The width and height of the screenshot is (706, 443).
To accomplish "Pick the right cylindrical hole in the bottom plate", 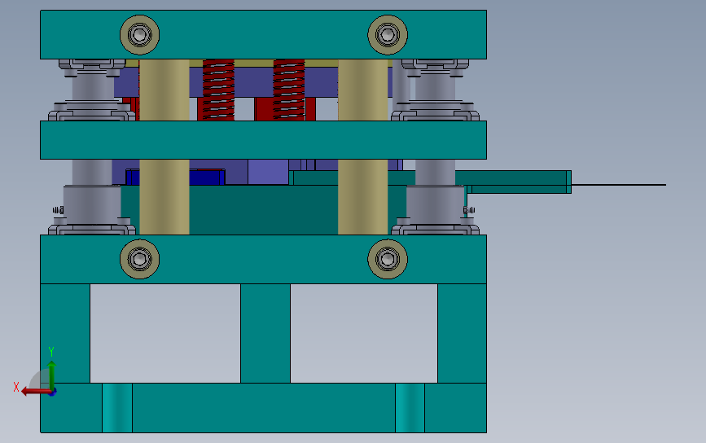I will pos(410,408).
